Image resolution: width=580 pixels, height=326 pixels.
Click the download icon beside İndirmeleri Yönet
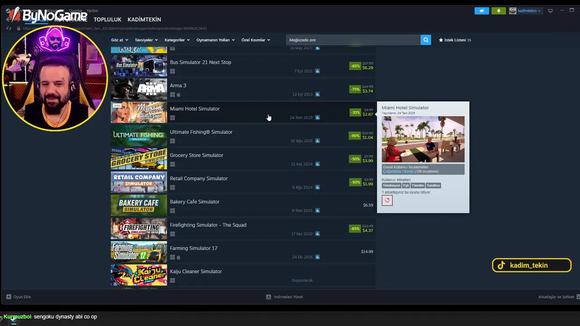[268, 297]
